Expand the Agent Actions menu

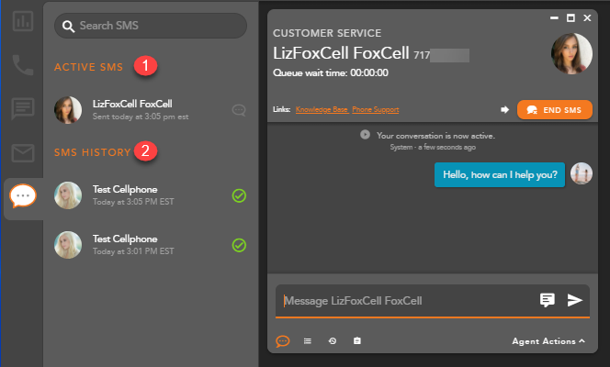click(548, 341)
